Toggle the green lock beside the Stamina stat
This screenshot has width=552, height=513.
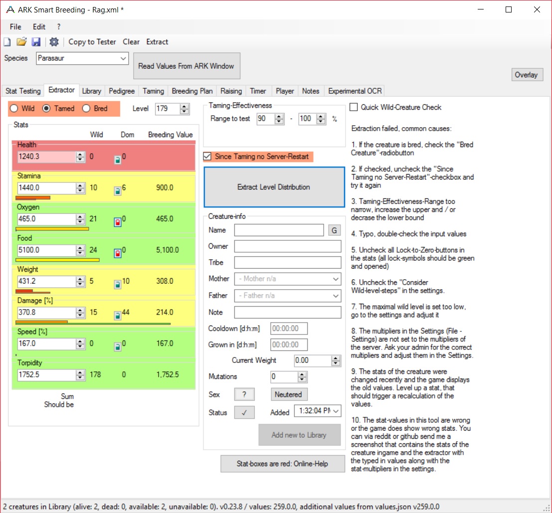click(x=118, y=191)
